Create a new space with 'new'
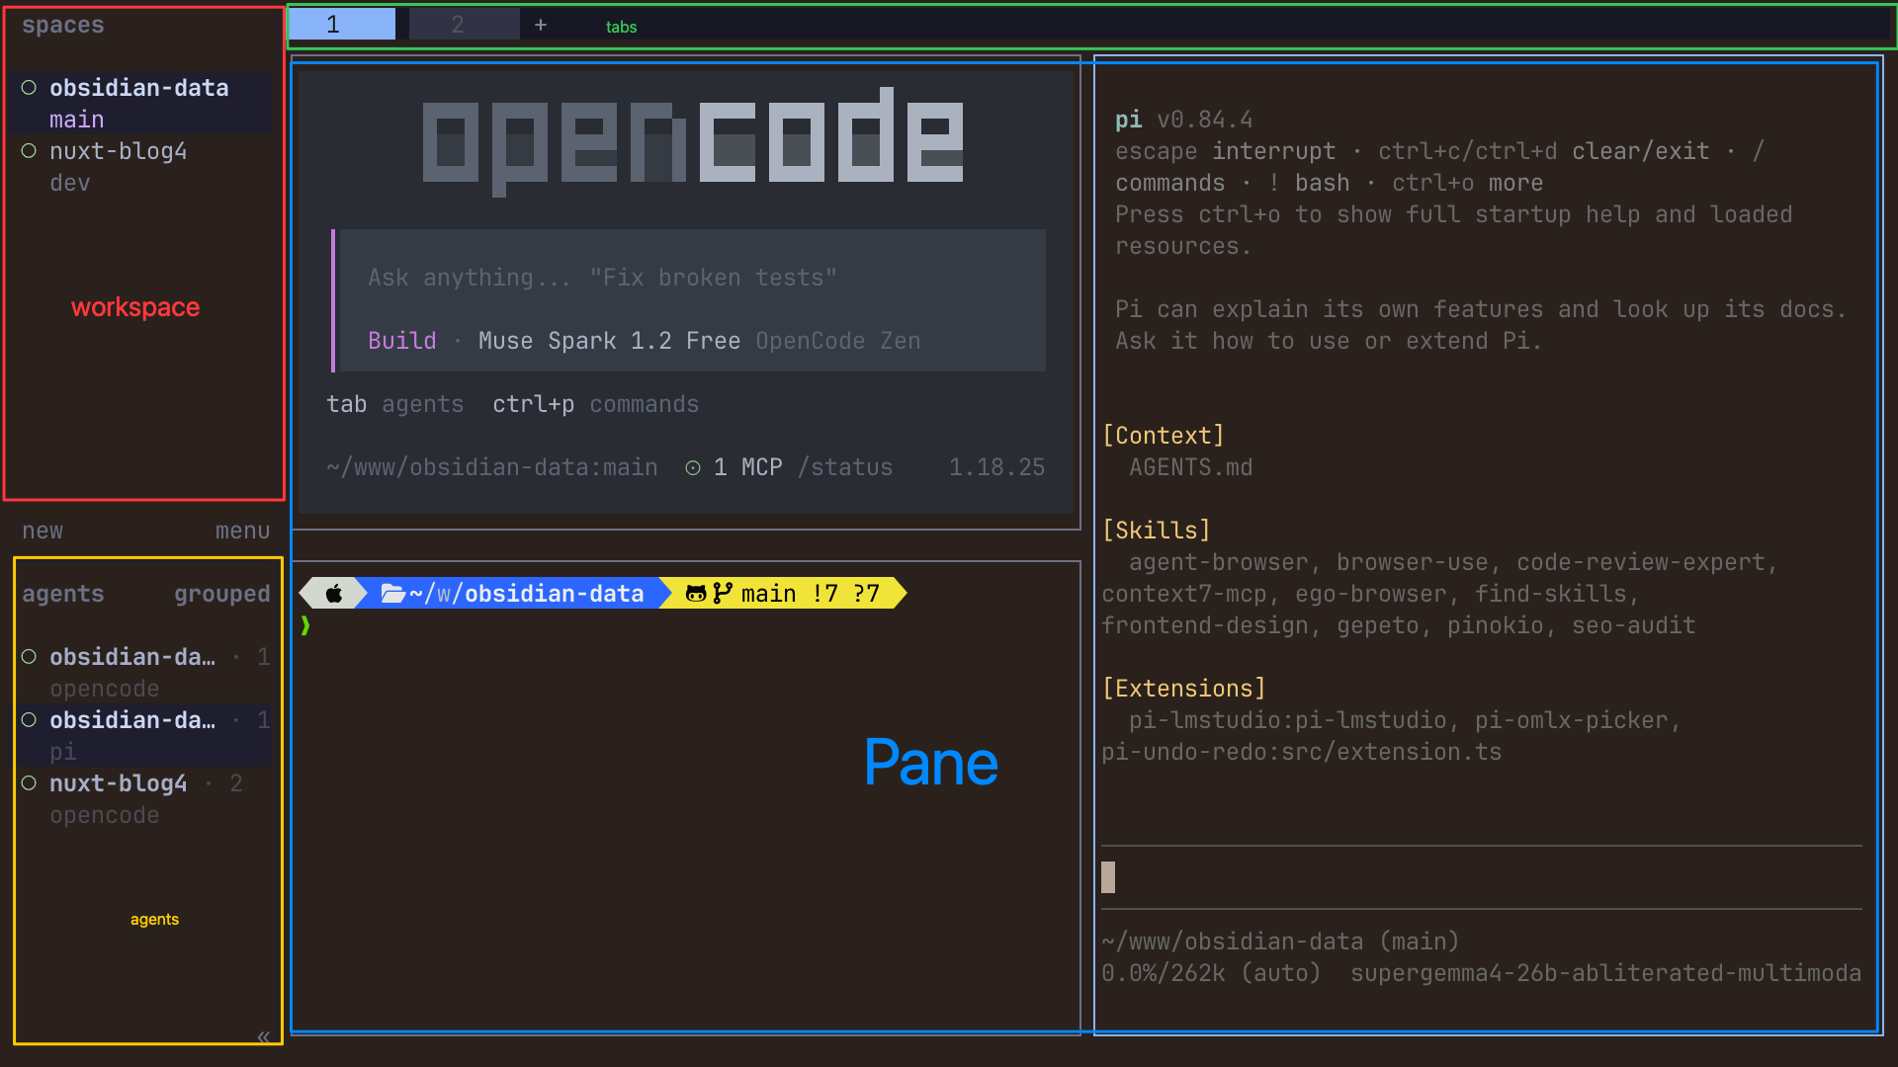Image resolution: width=1898 pixels, height=1067 pixels. click(43, 531)
